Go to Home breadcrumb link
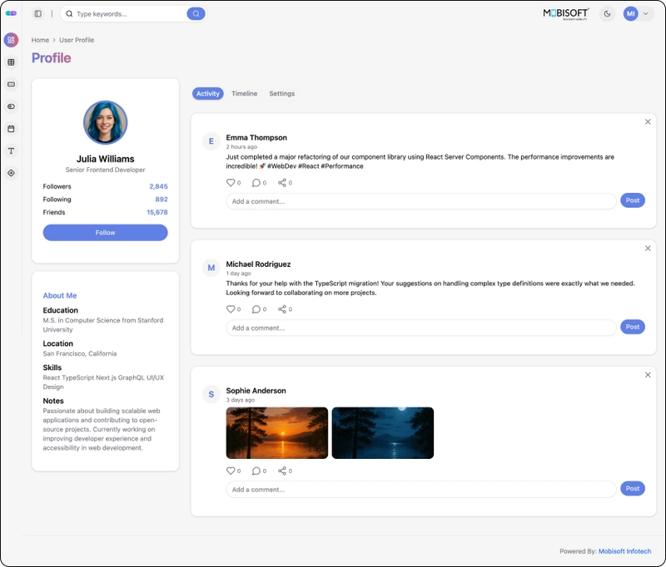Viewport: 666px width, 567px height. tap(40, 40)
